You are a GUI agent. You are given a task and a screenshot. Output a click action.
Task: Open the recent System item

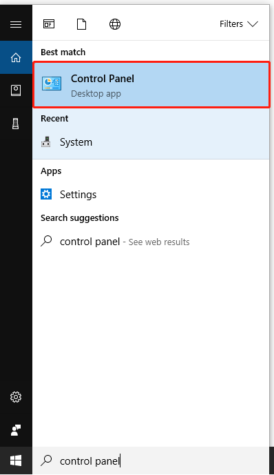click(151, 142)
